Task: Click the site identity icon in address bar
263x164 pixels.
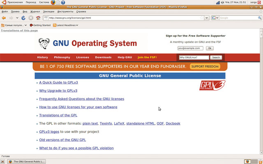Action: tap(46, 18)
